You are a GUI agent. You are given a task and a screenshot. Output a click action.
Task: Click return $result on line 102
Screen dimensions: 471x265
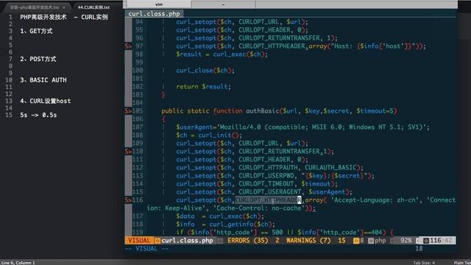(203, 87)
